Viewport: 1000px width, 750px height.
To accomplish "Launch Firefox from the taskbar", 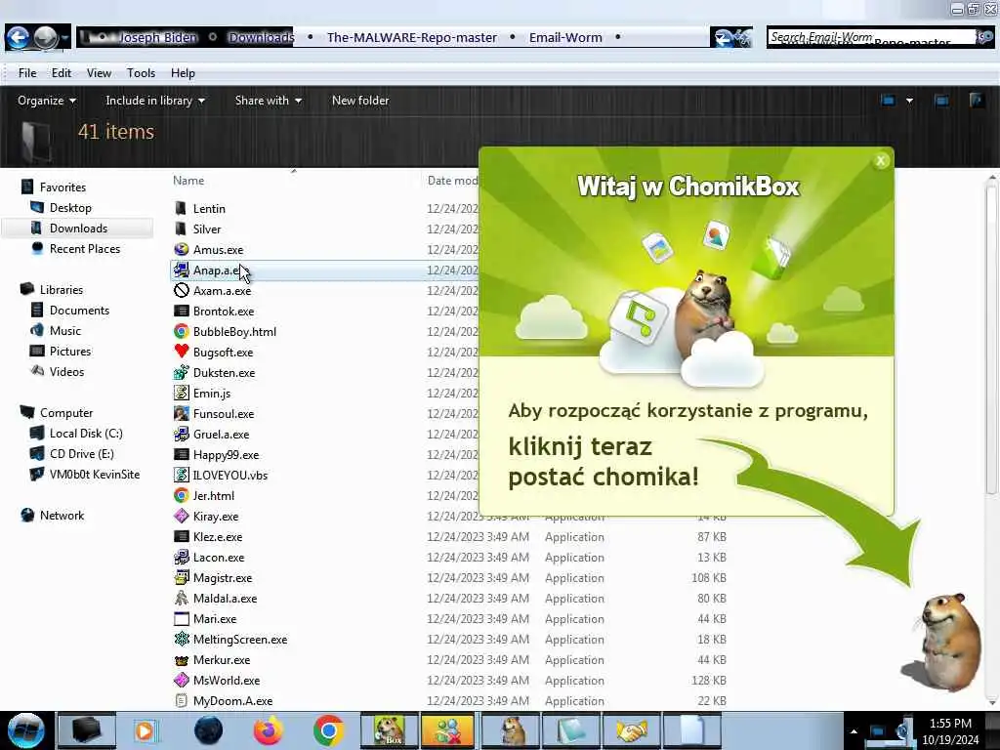I will coord(268,730).
